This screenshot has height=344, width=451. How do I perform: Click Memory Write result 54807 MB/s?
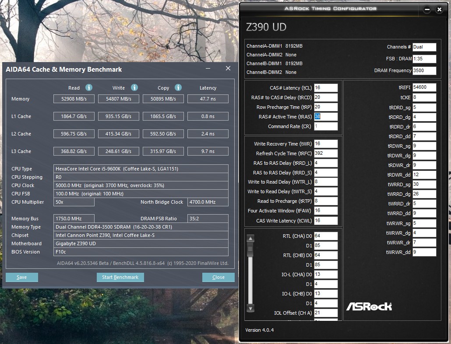(x=119, y=99)
